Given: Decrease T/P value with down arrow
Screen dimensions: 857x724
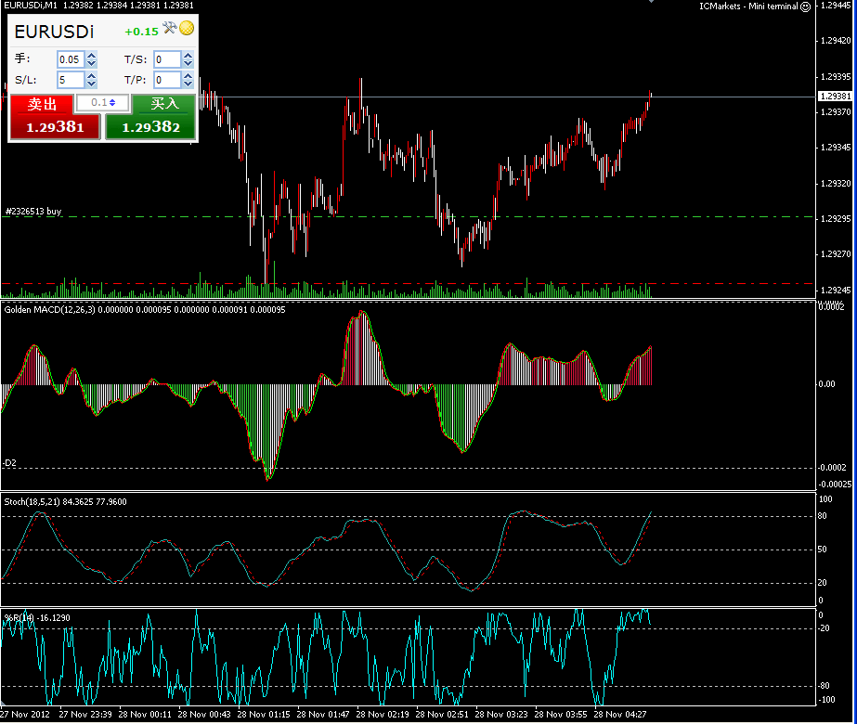Looking at the screenshot, I should click(x=188, y=84).
